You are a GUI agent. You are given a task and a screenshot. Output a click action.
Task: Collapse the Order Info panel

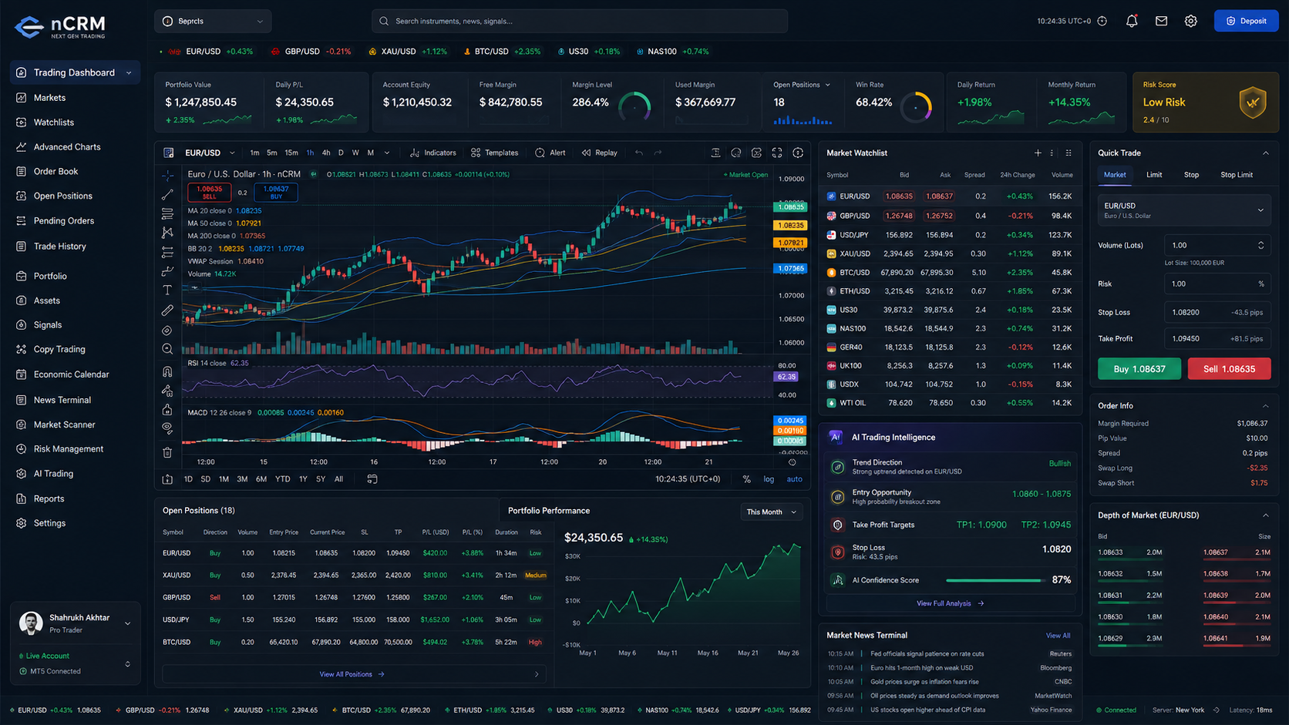click(x=1265, y=406)
